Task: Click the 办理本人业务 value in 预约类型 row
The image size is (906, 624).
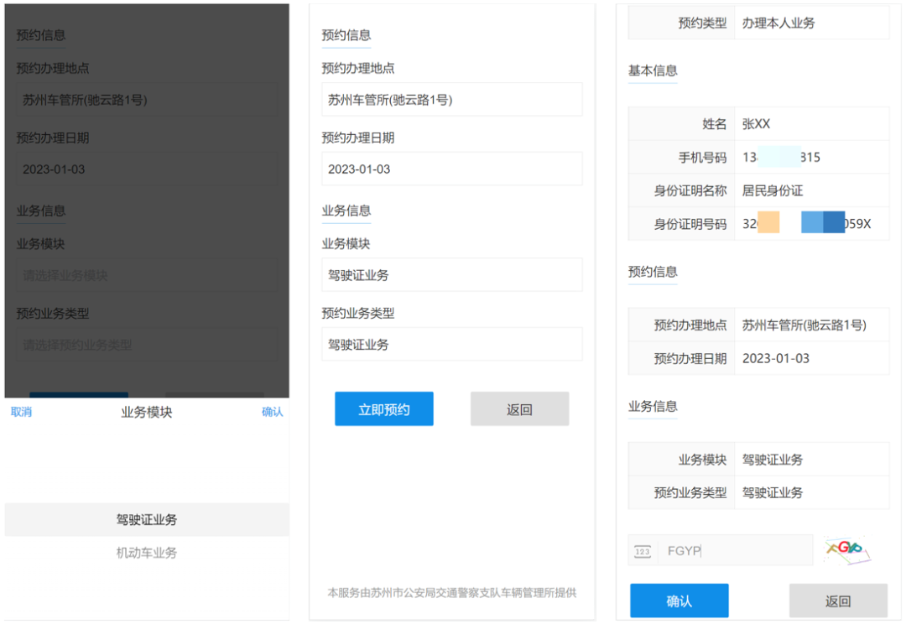Action: (x=778, y=23)
